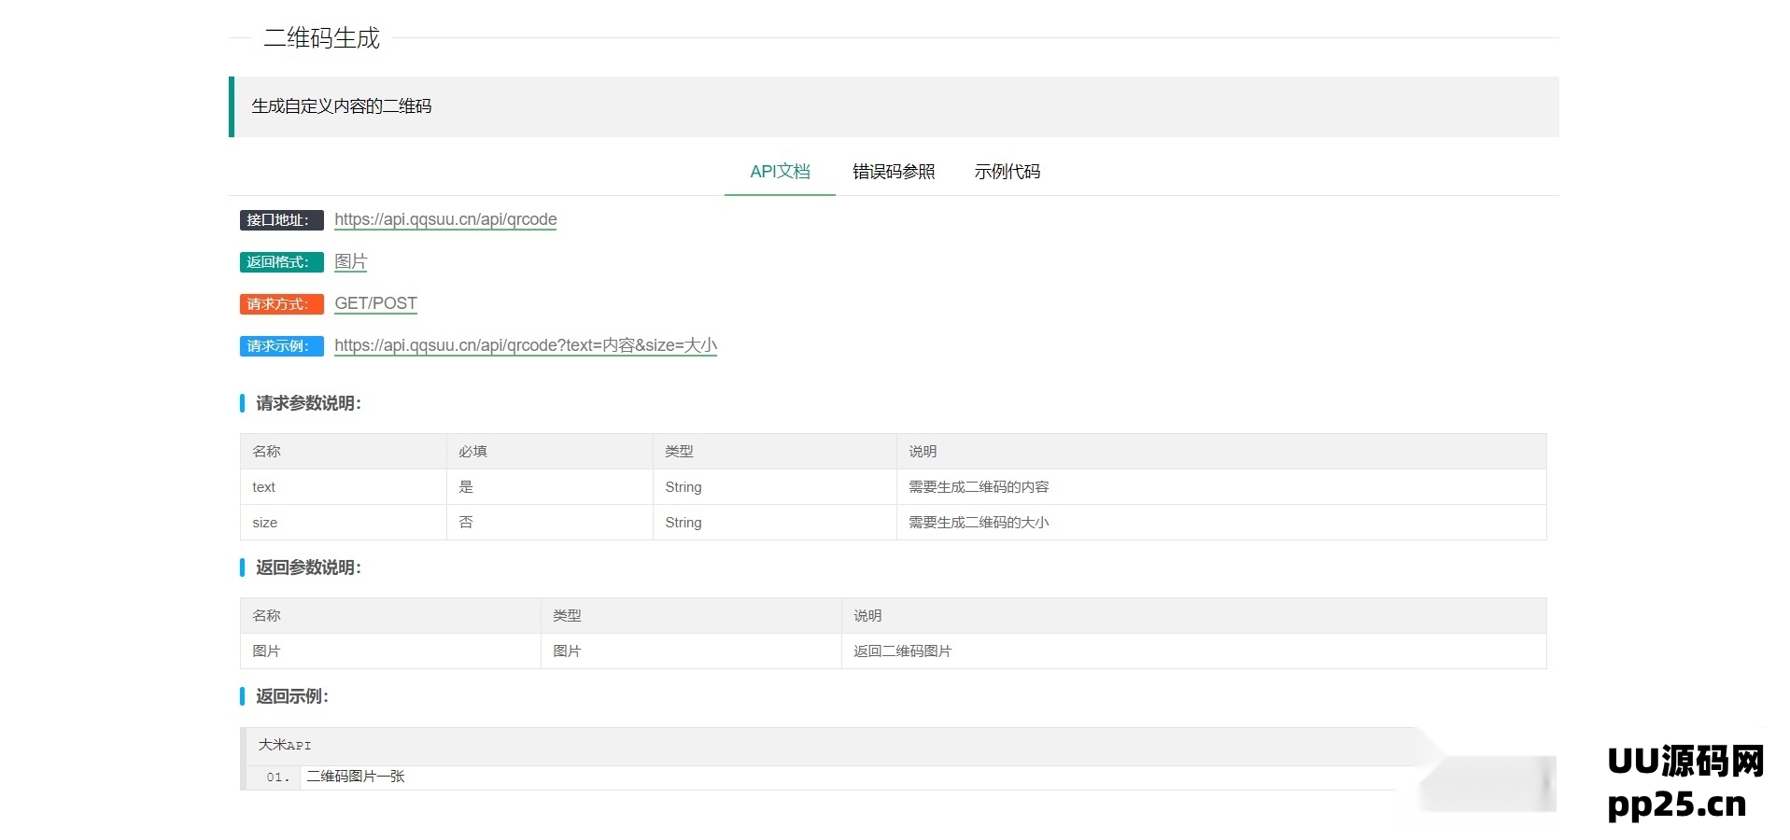Click the green 返回格式 badge
Viewport: 1790px width, 840px height.
(280, 262)
